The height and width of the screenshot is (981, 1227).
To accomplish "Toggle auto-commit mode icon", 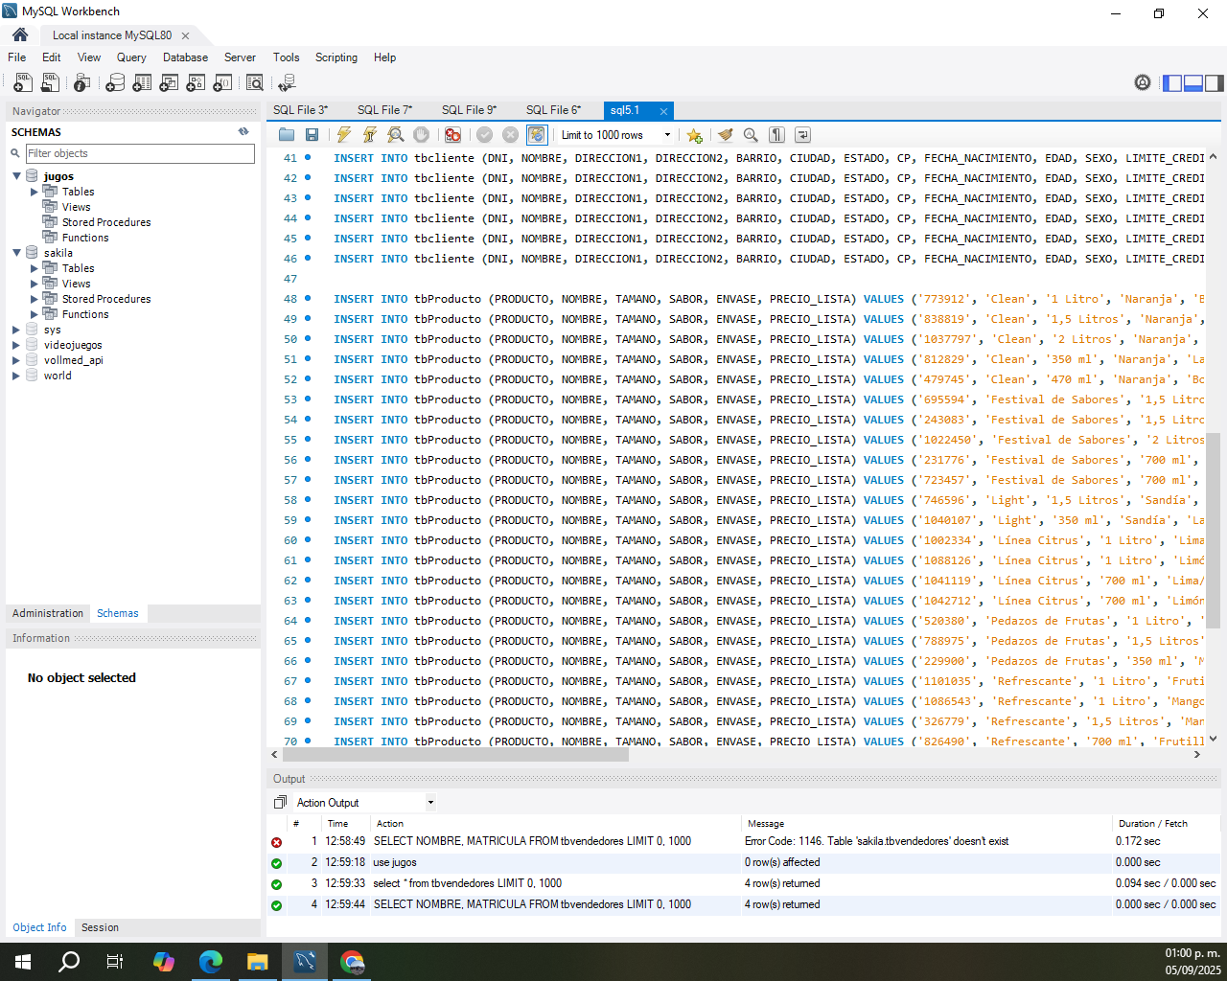I will coord(537,135).
